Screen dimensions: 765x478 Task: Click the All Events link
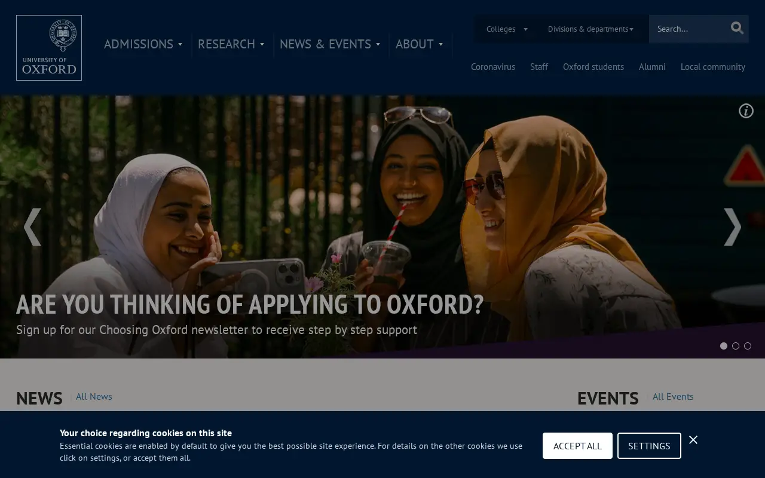coord(673,397)
